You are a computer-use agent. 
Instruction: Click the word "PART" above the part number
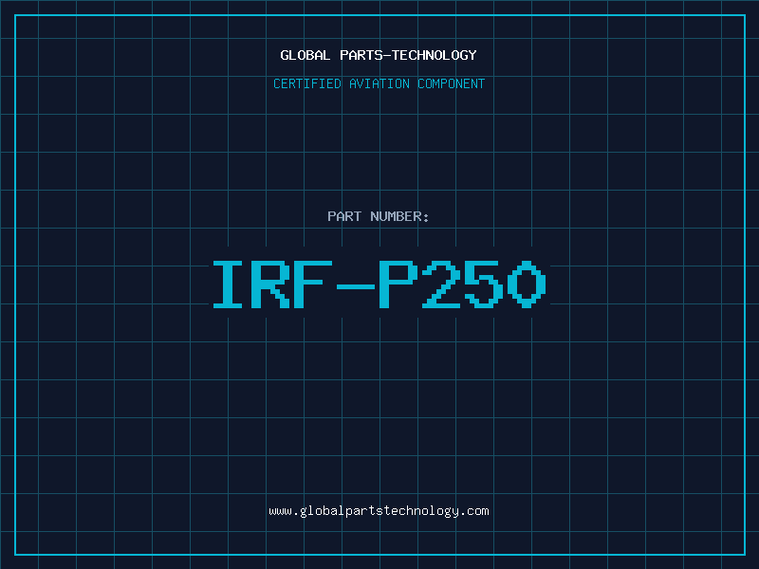click(x=343, y=217)
